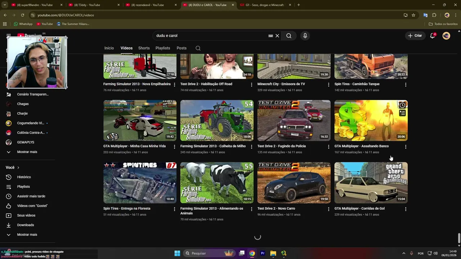The width and height of the screenshot is (461, 259).
Task: Switch to T3ddy browser tab
Action: [94, 5]
